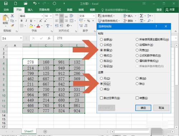This screenshot has width=179, height=136.
Task: Apply yellow fill color to cells
Action: pos(31,26)
